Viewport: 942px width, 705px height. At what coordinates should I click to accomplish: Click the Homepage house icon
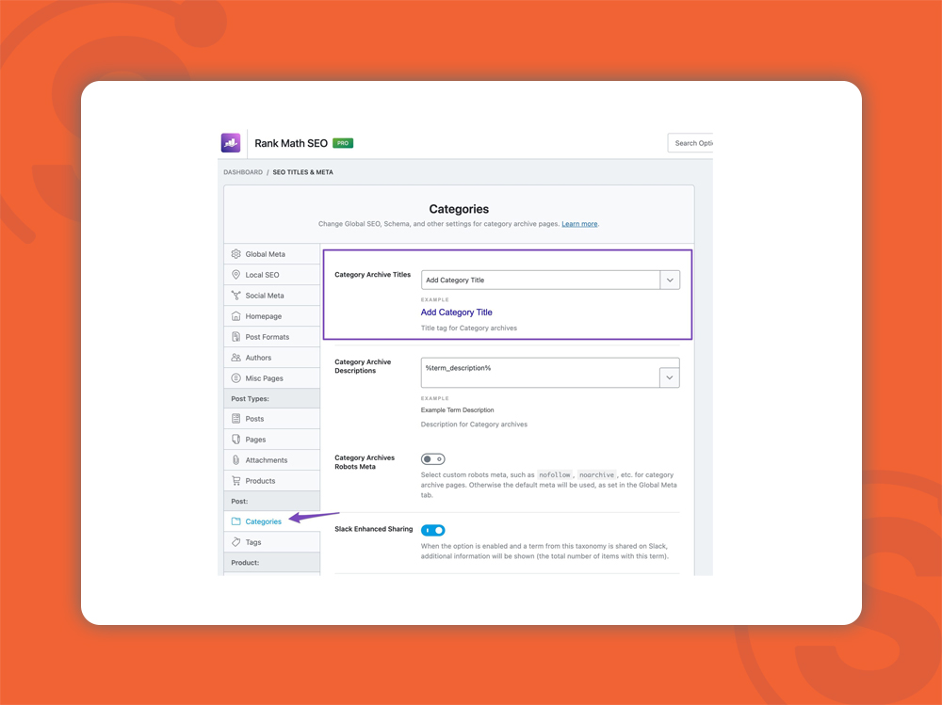[x=236, y=316]
